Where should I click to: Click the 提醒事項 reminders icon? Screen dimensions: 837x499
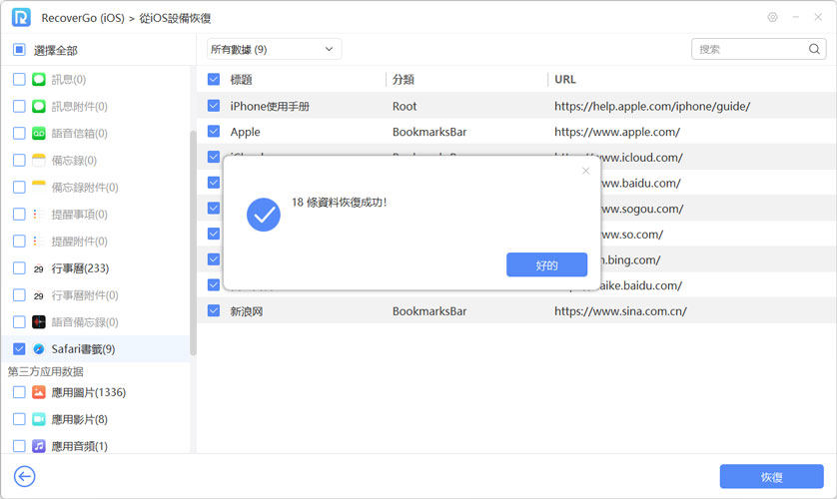tap(36, 214)
